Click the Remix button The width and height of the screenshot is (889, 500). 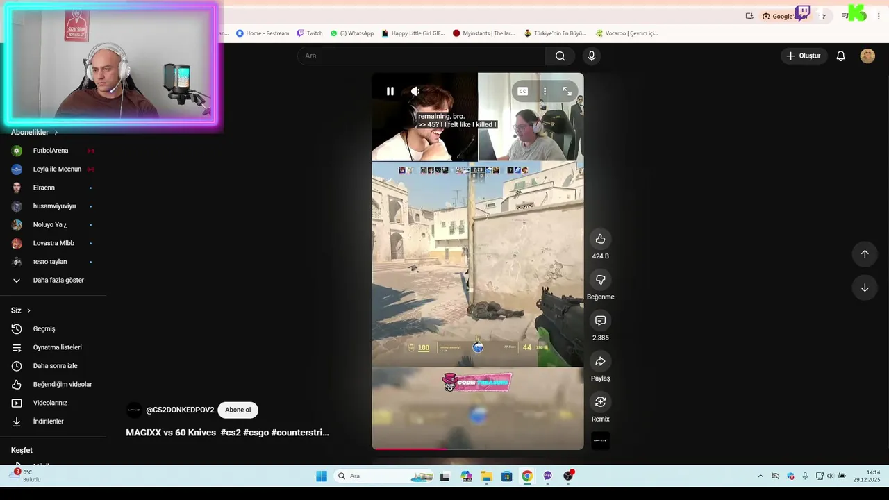pyautogui.click(x=600, y=402)
